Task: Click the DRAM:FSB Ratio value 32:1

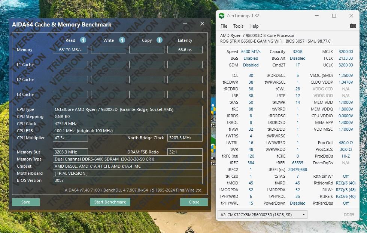Action: point(185,152)
